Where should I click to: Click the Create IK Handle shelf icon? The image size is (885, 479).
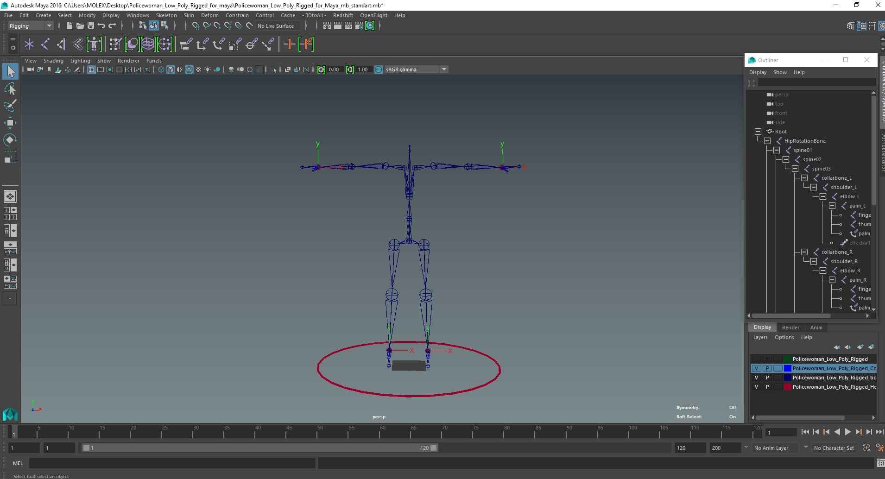pyautogui.click(x=62, y=44)
